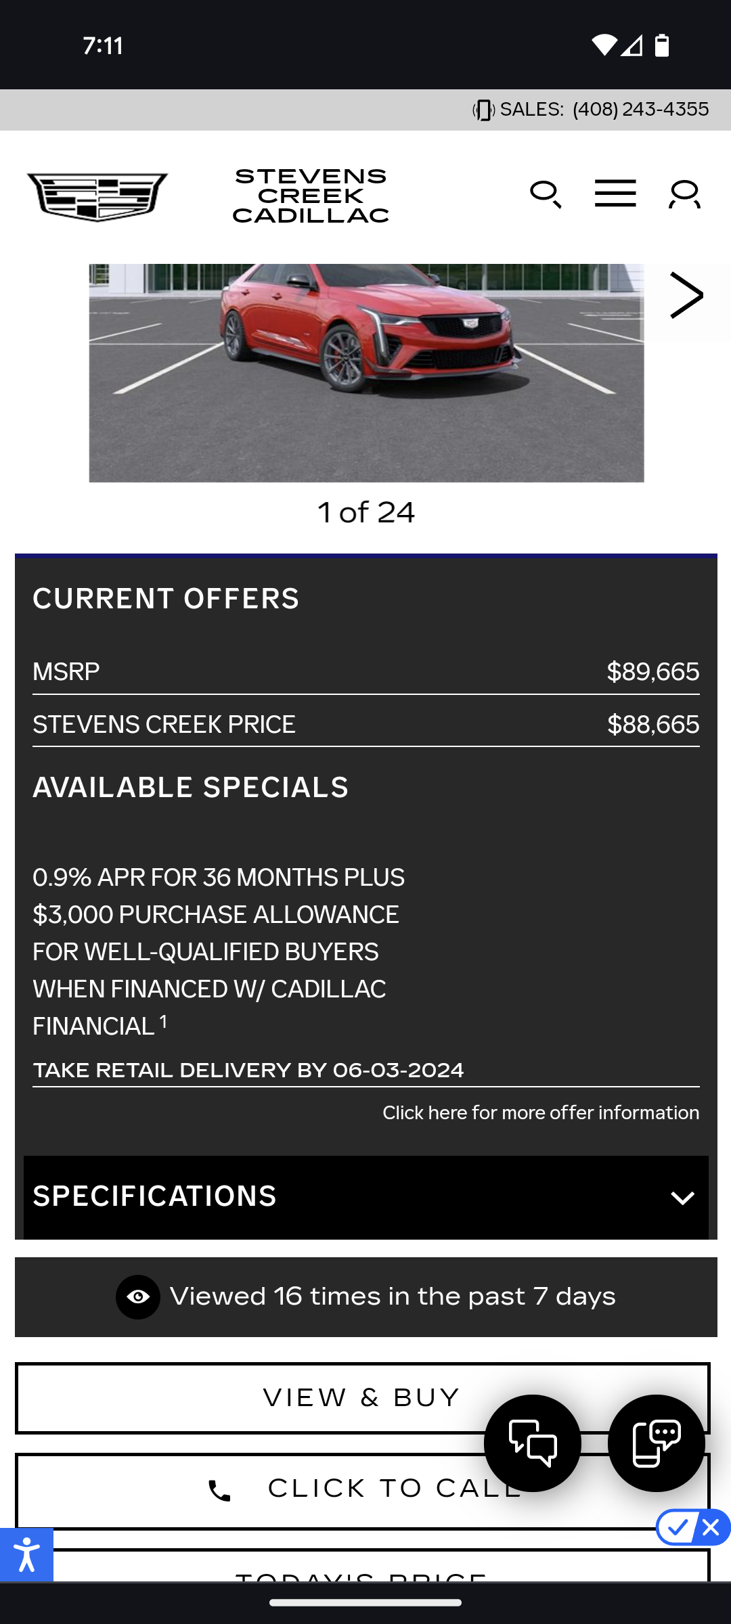Tap the eye icon by view count

[138, 1296]
